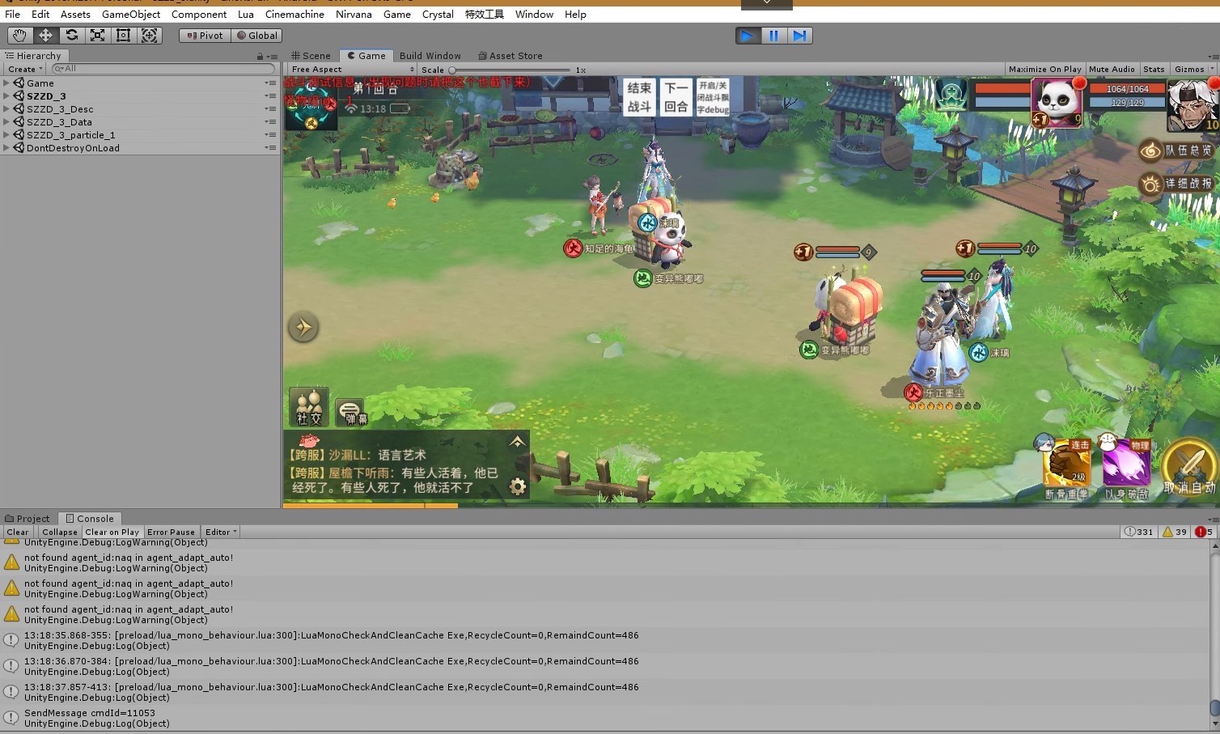Select the Rect Transform tool

124,36
